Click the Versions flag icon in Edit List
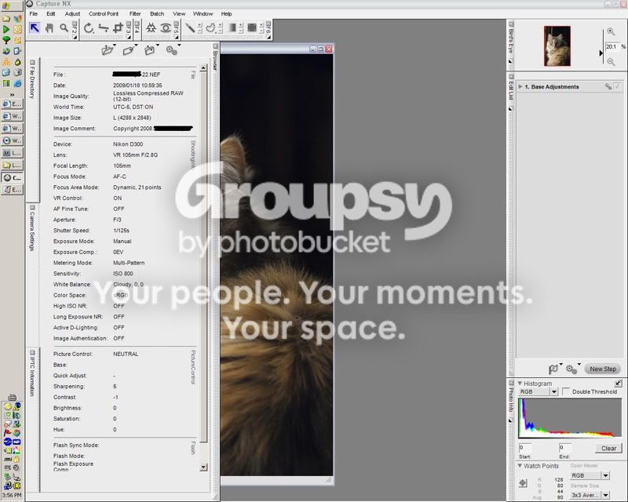 553,369
